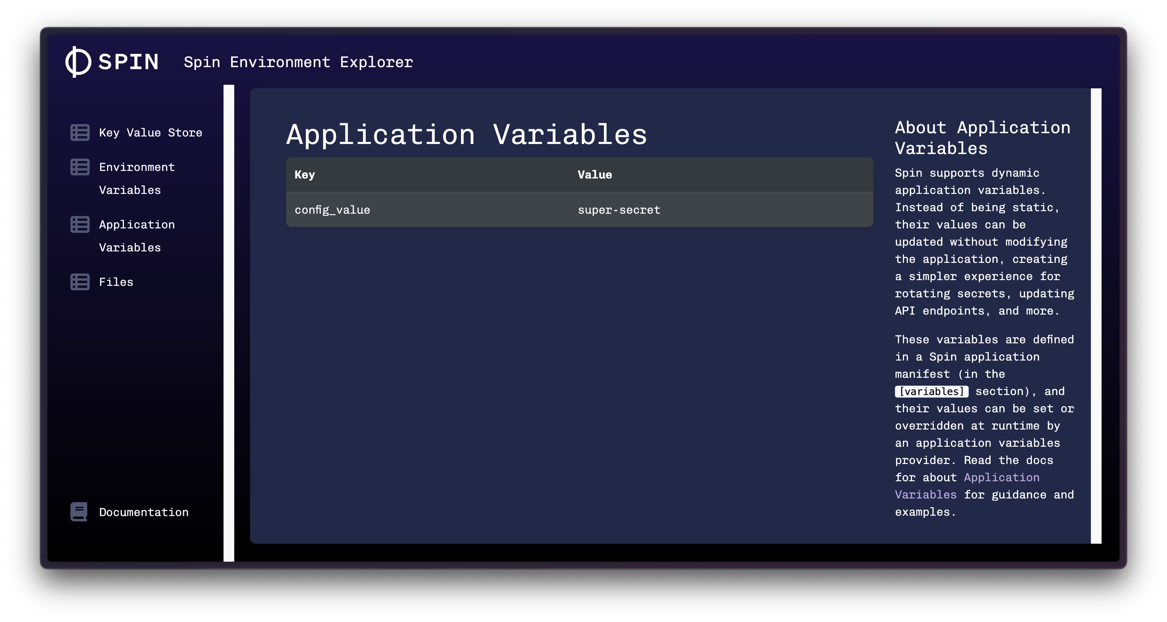The image size is (1167, 622).
Task: Open the Environment Variables page
Action: click(137, 178)
